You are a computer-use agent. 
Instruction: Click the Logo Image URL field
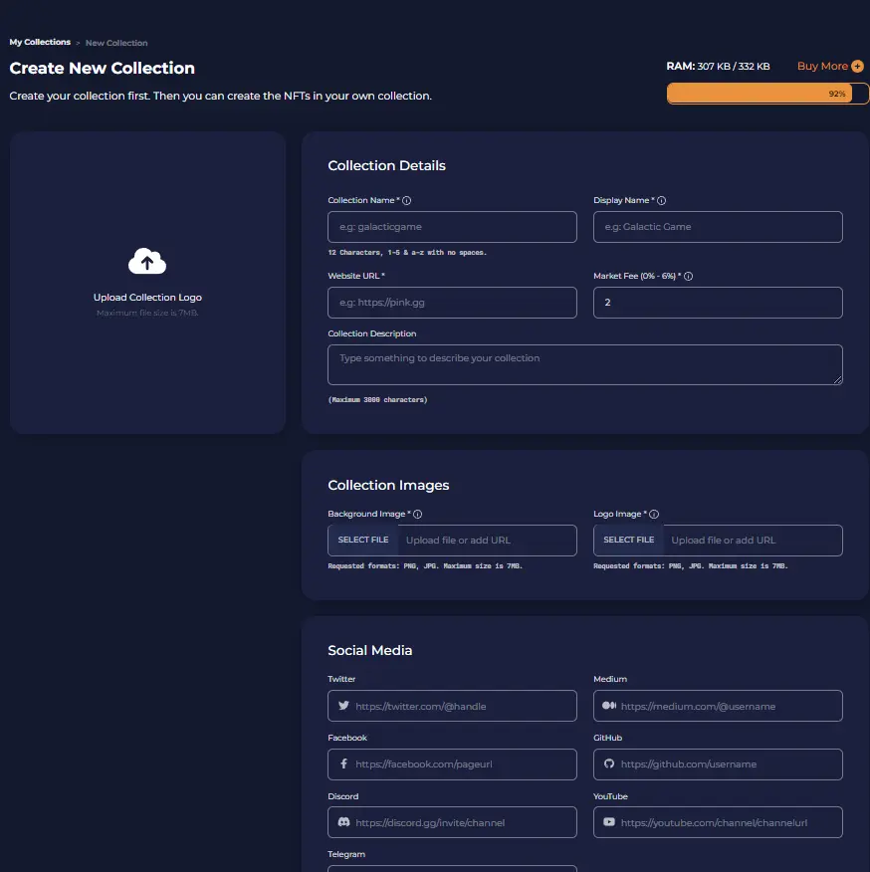pos(753,540)
